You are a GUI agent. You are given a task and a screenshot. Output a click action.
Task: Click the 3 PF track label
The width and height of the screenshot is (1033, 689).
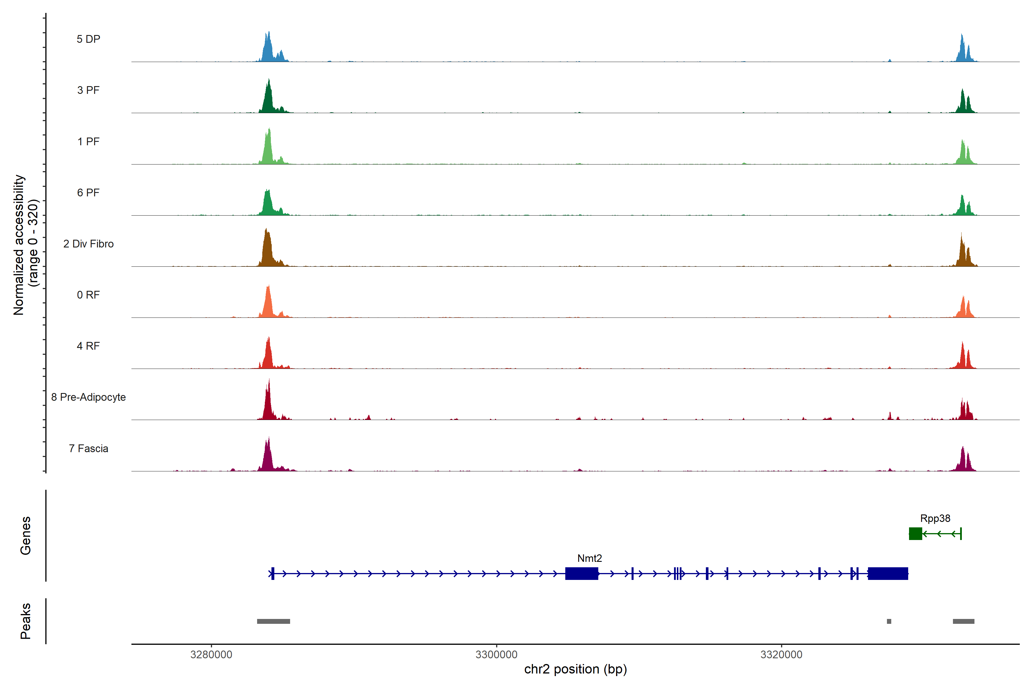click(88, 90)
